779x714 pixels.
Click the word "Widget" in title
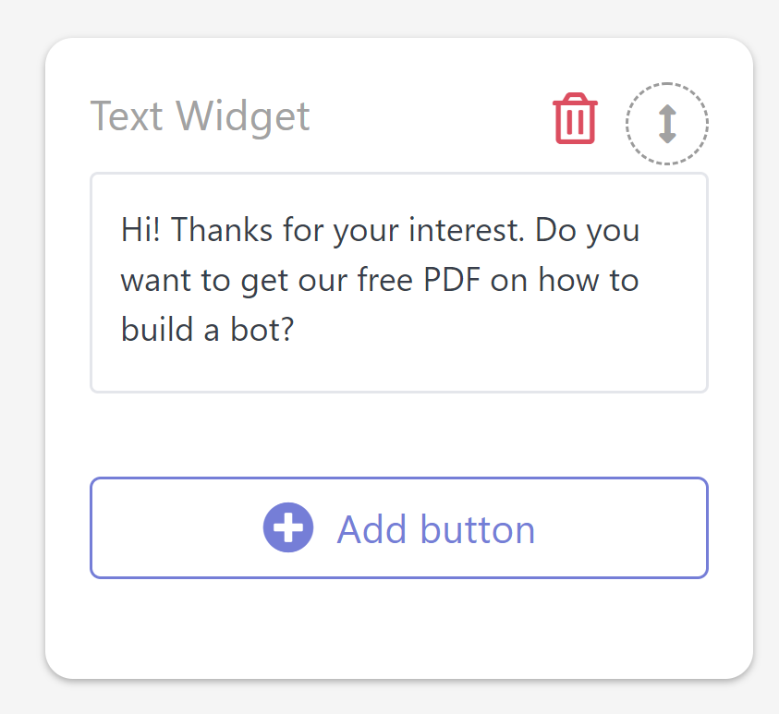pos(243,116)
